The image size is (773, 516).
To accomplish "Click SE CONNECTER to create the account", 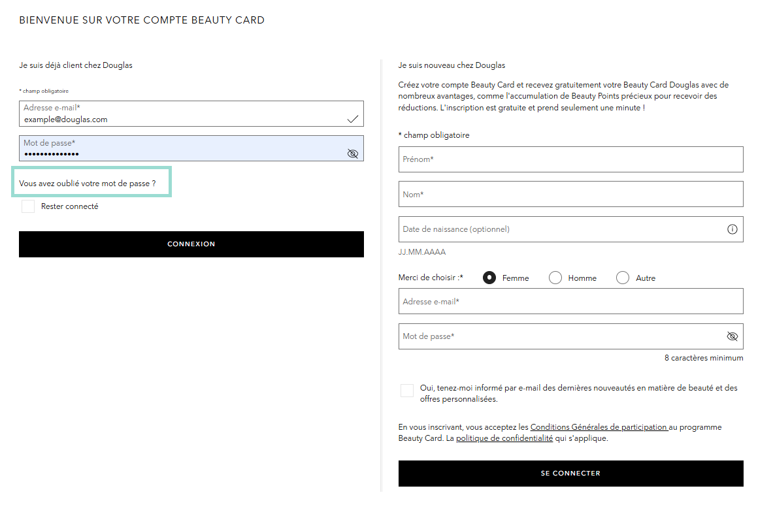I will [x=570, y=473].
